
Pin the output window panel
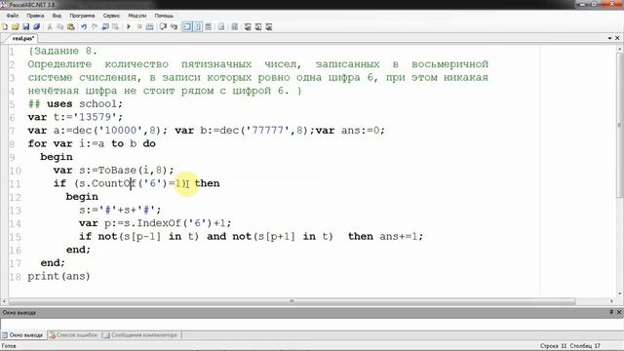[611, 312]
